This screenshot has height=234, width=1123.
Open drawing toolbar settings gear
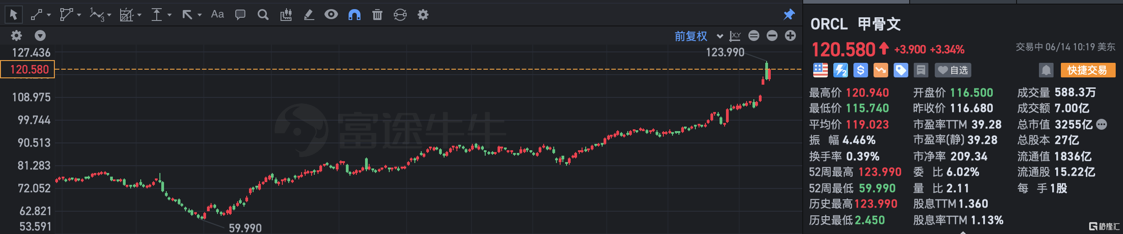tap(423, 15)
